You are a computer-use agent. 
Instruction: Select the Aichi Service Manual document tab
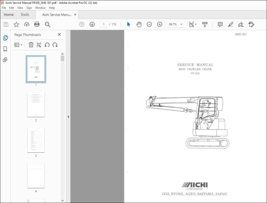pos(57,15)
